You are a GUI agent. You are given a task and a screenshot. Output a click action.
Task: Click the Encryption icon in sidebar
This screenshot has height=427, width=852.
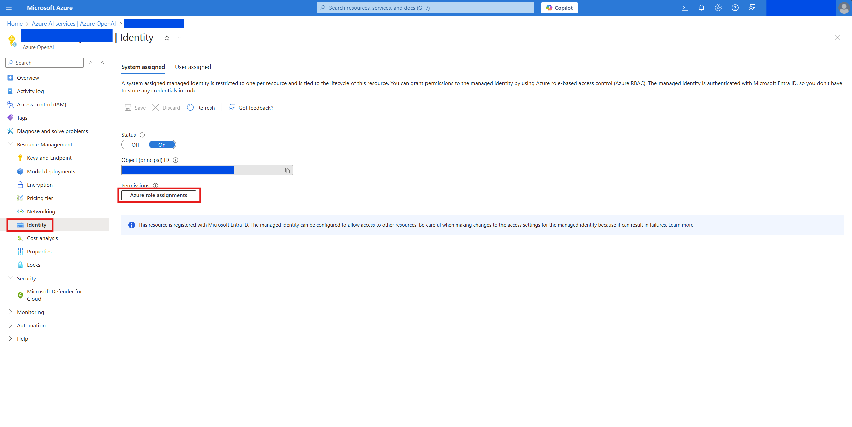20,184
